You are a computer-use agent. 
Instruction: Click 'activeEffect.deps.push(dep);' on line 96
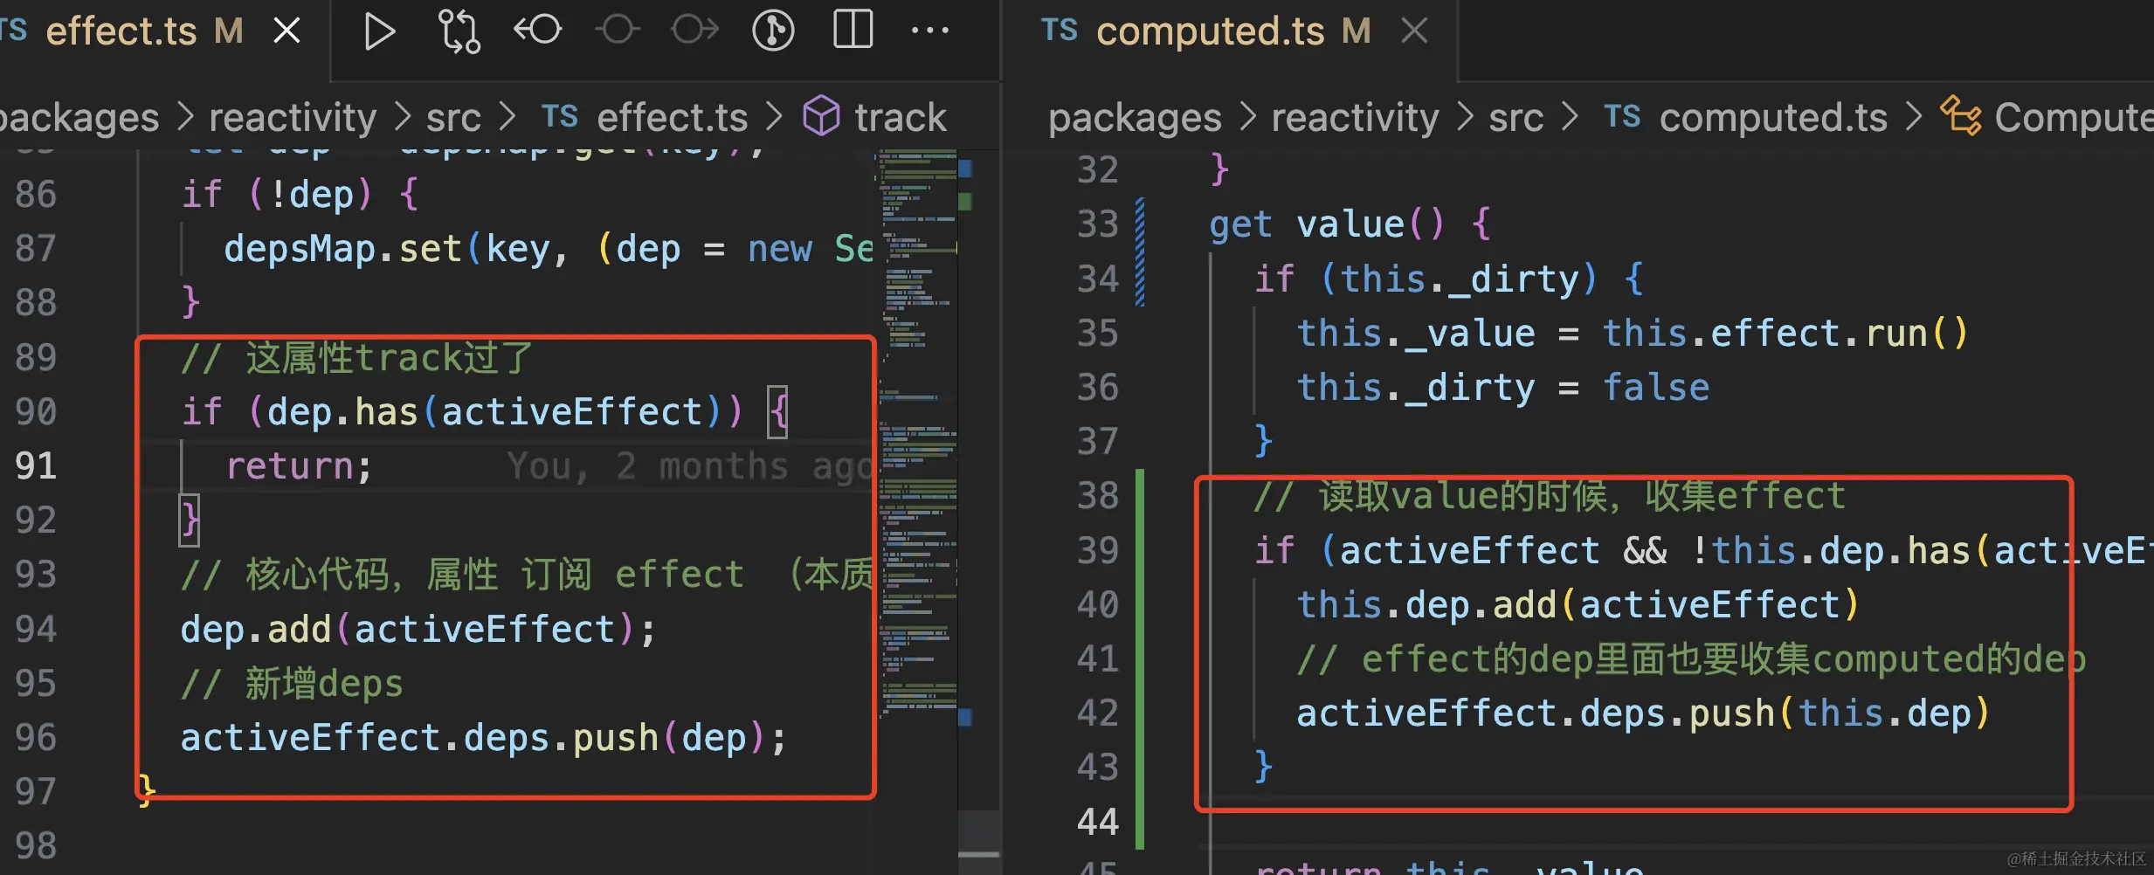tap(483, 738)
